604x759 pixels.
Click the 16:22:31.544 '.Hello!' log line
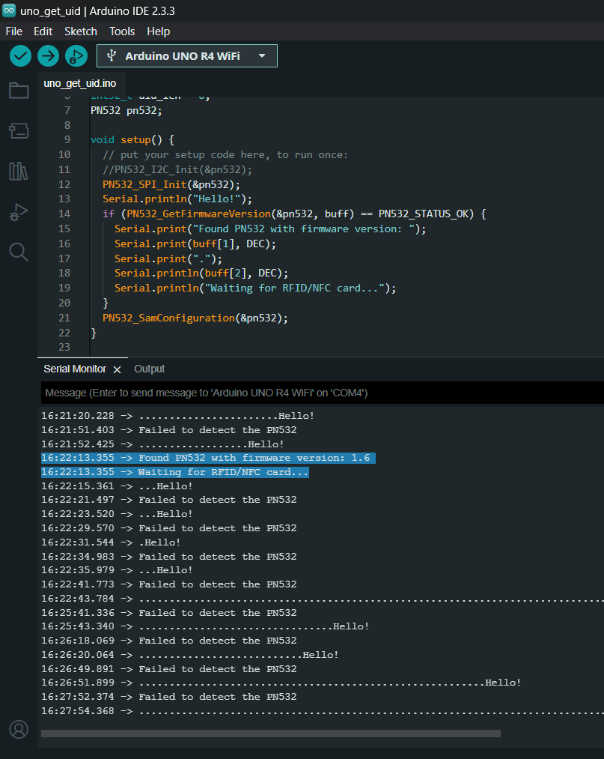click(111, 542)
